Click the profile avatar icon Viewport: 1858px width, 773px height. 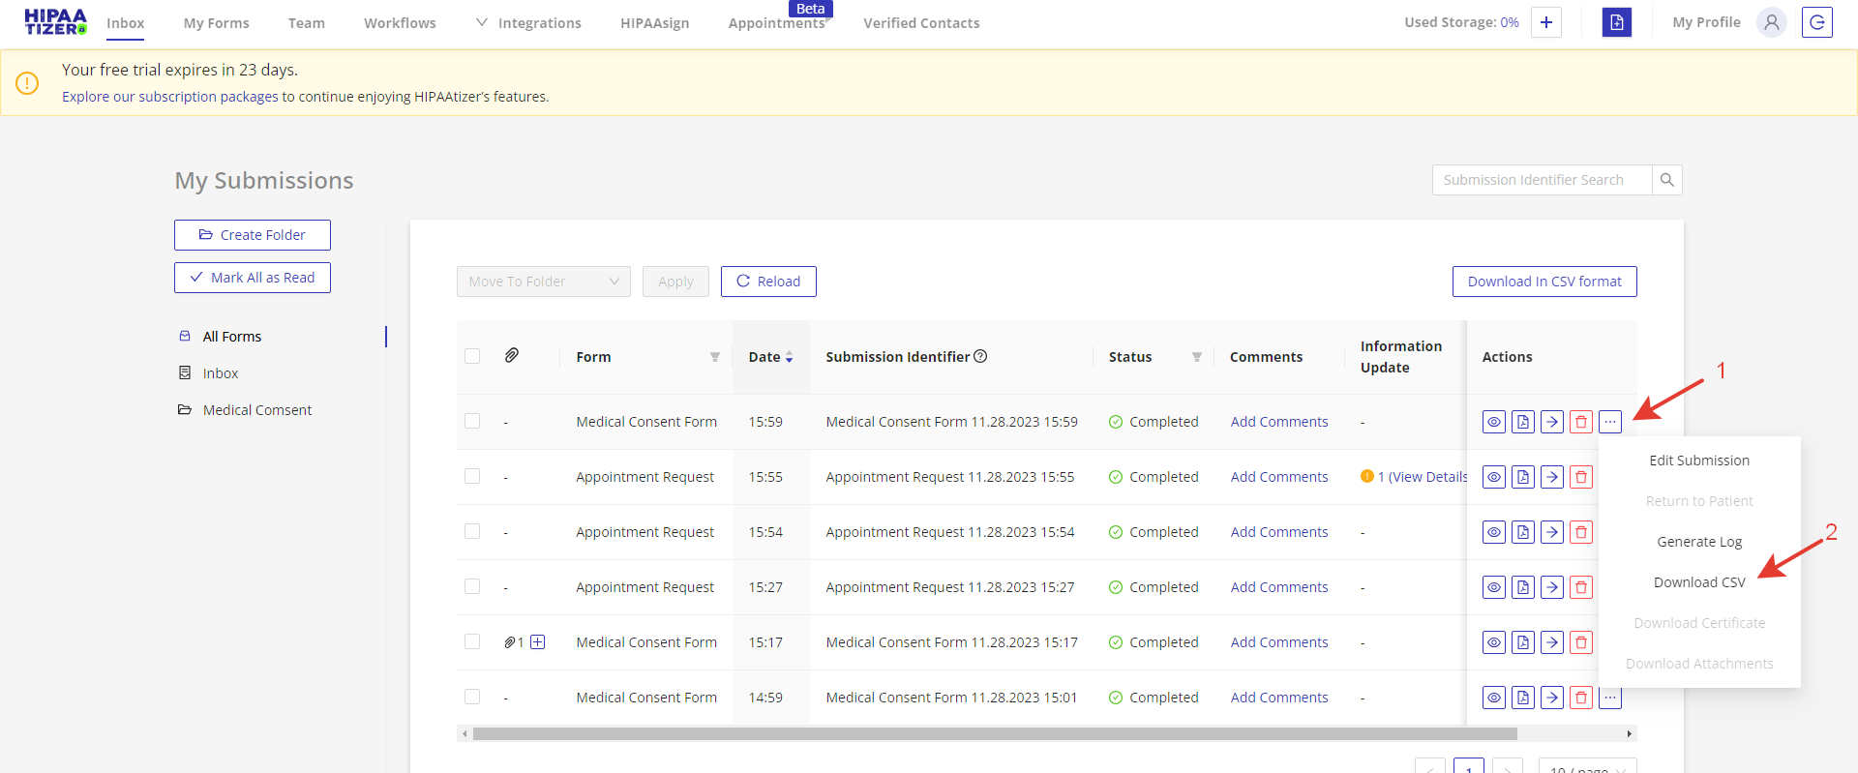1772,22
